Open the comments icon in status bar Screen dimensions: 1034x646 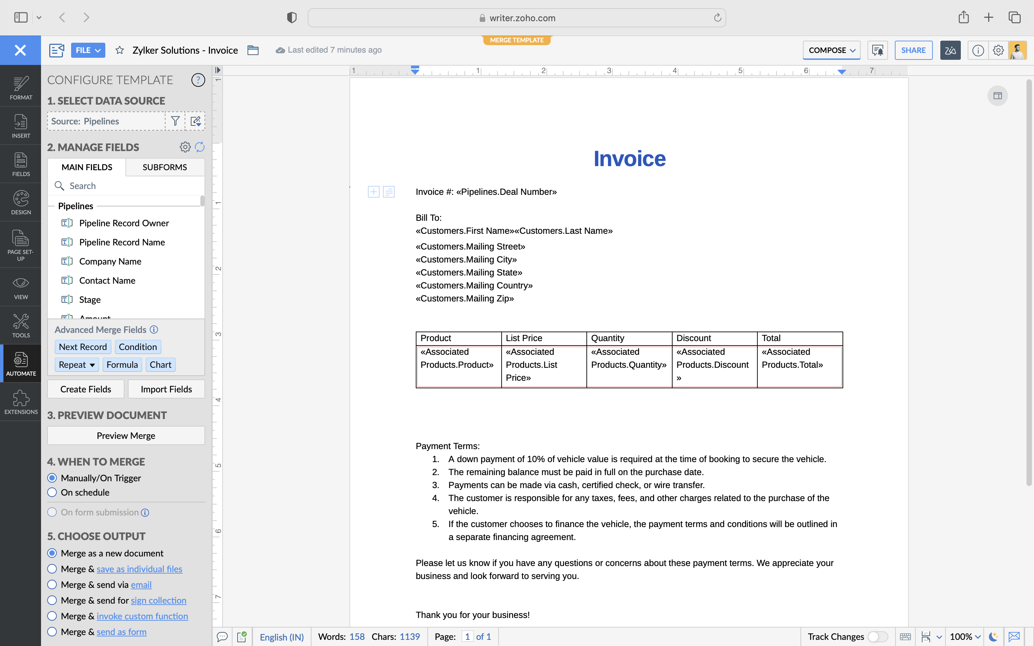tap(222, 636)
